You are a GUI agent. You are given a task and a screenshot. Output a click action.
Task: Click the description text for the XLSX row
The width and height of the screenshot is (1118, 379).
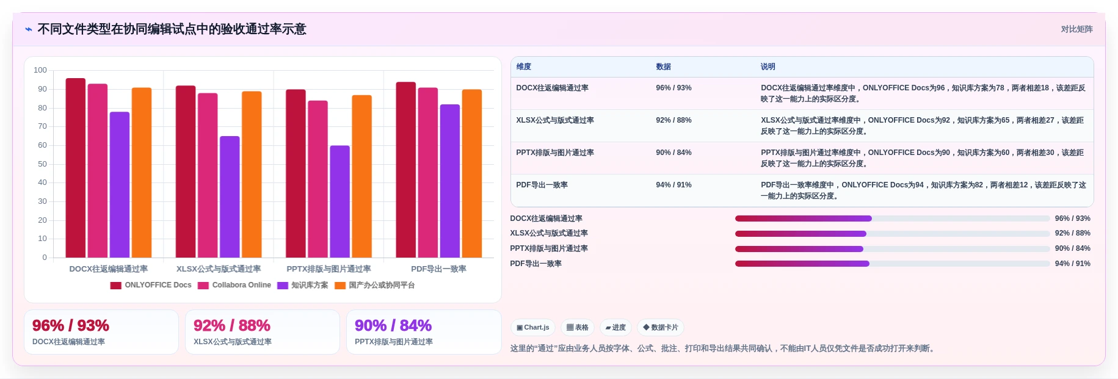923,126
